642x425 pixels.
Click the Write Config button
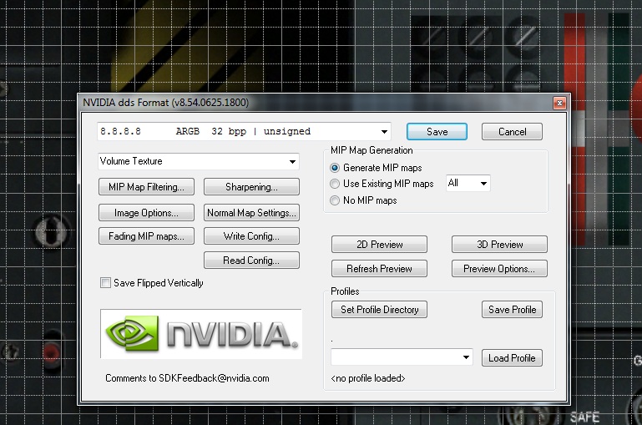(251, 236)
